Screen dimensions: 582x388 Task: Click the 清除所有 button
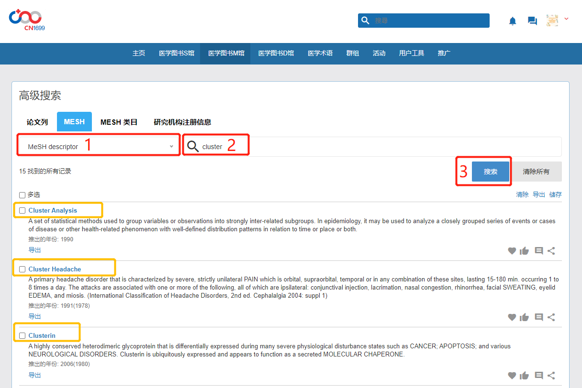point(536,172)
